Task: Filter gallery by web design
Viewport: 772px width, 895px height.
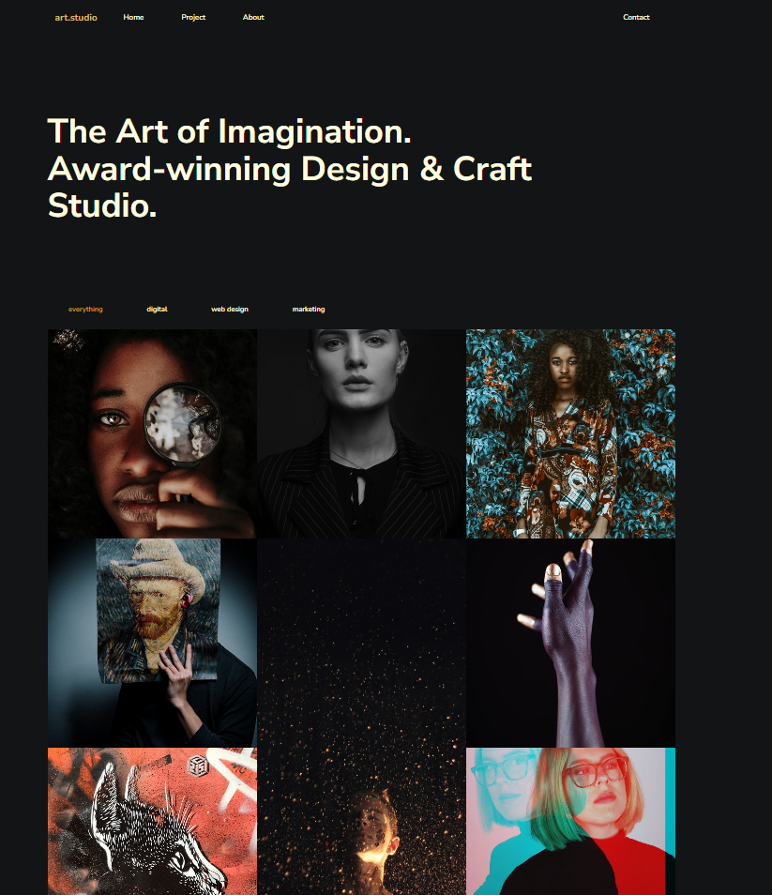Action: [x=230, y=310]
